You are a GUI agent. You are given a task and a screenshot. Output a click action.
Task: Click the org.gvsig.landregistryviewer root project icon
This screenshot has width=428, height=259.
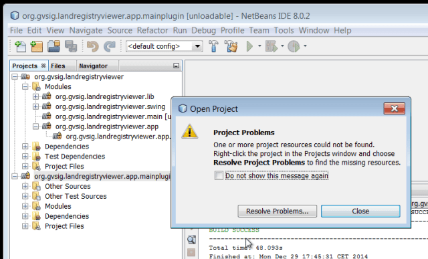[25, 76]
